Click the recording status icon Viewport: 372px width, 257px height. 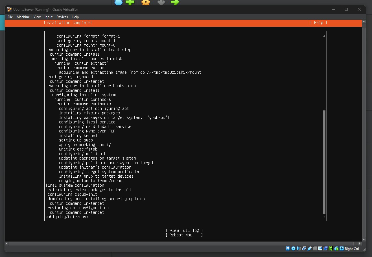[x=325, y=249]
